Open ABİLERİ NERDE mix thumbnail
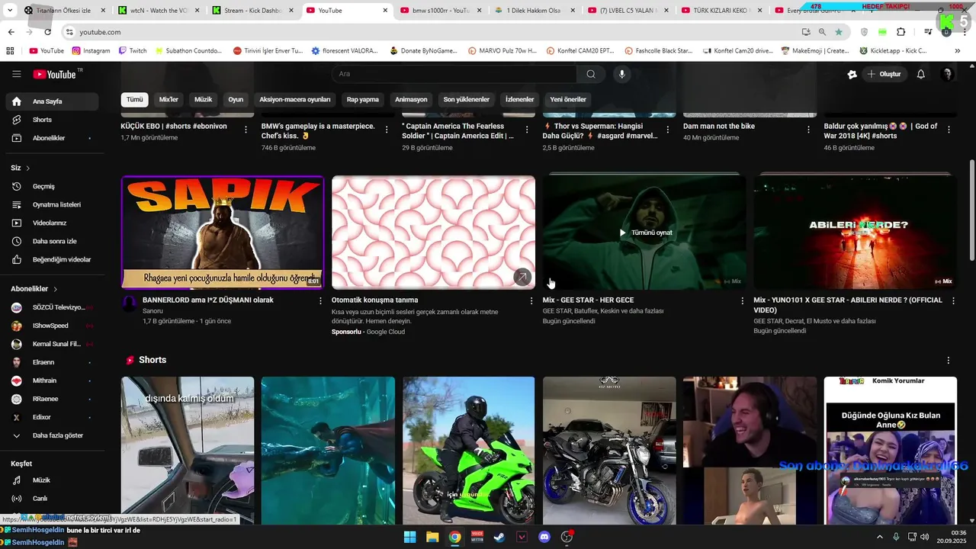 click(855, 233)
